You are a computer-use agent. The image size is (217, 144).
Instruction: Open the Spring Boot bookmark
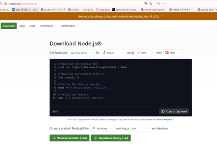point(207,10)
